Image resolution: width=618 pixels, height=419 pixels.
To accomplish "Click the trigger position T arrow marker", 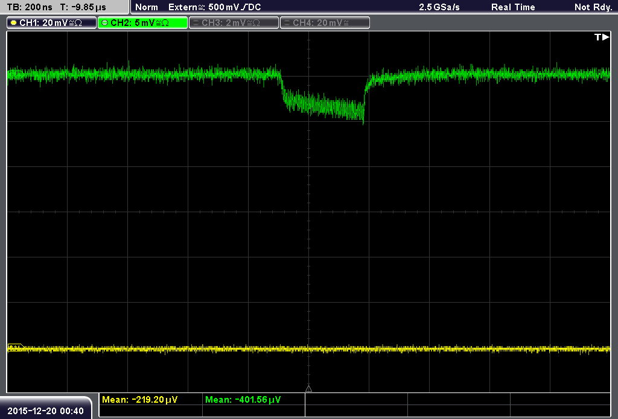I will pos(602,37).
